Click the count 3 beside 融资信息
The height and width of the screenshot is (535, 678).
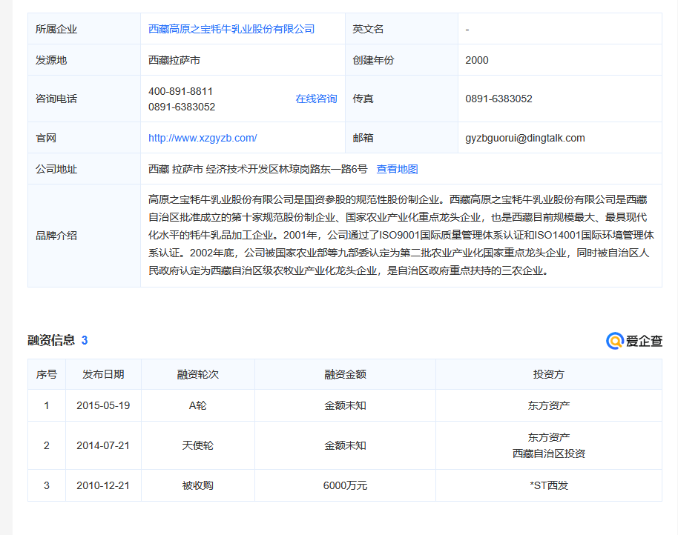click(85, 340)
